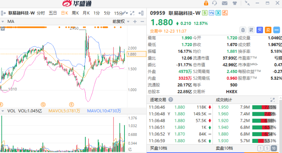Switch to 5分 five-minute chart
Image resolution: width=282 pixels, height=153 pixels.
tap(107, 13)
